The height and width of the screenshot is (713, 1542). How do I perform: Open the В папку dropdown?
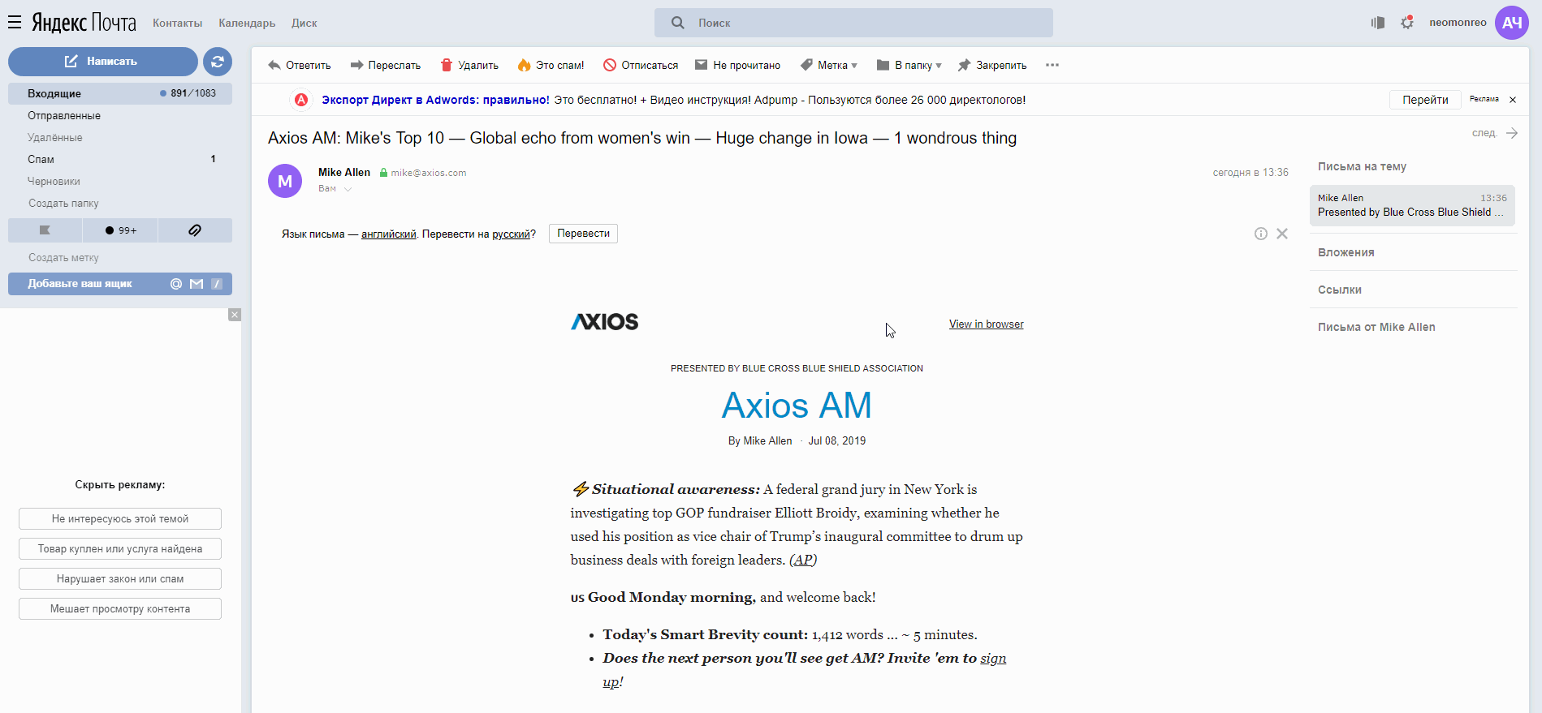point(909,65)
